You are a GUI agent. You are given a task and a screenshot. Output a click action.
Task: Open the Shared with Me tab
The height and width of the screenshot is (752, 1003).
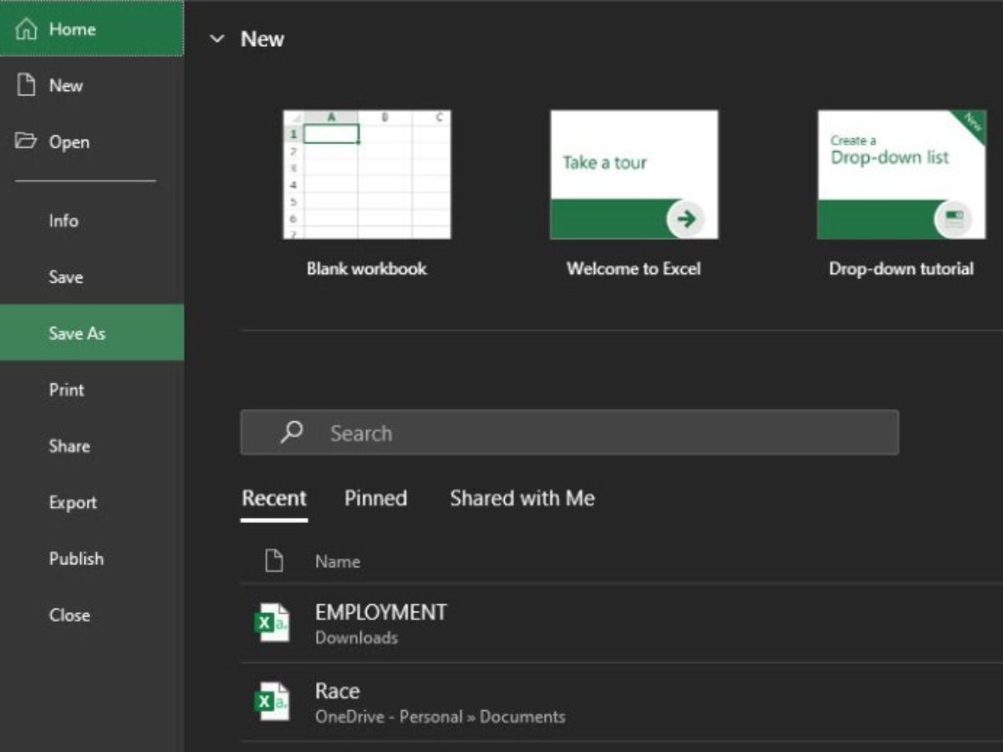(x=522, y=499)
